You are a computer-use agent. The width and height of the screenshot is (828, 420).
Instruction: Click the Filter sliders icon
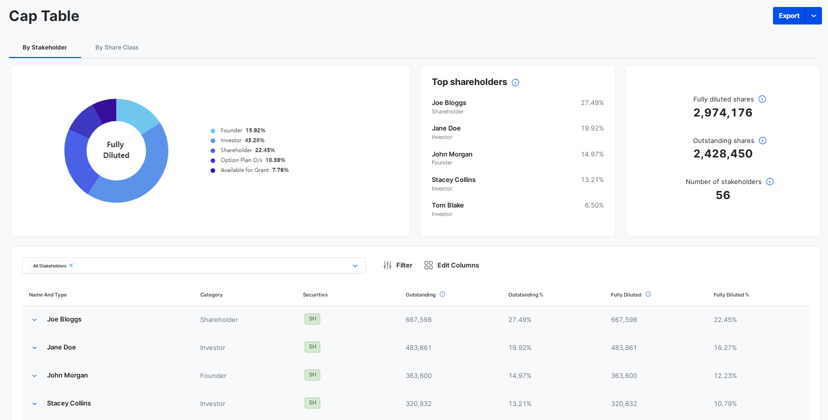click(387, 265)
